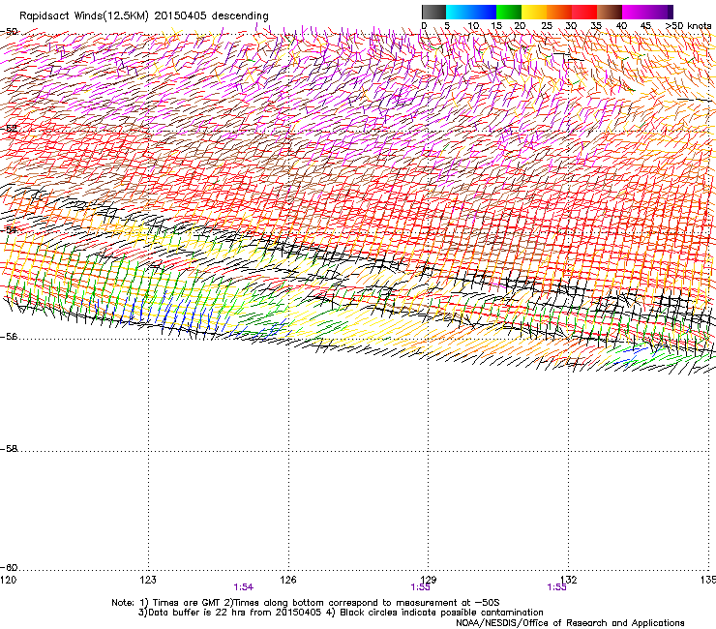
Task: Click the magenta 40-45 knots legend segment
Action: (x=635, y=12)
